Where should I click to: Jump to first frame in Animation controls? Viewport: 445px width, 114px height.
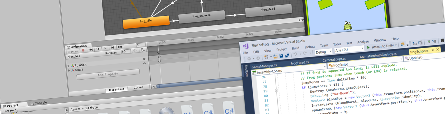(x=90, y=50)
